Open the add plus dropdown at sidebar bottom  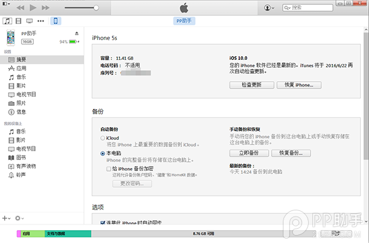click(6, 218)
